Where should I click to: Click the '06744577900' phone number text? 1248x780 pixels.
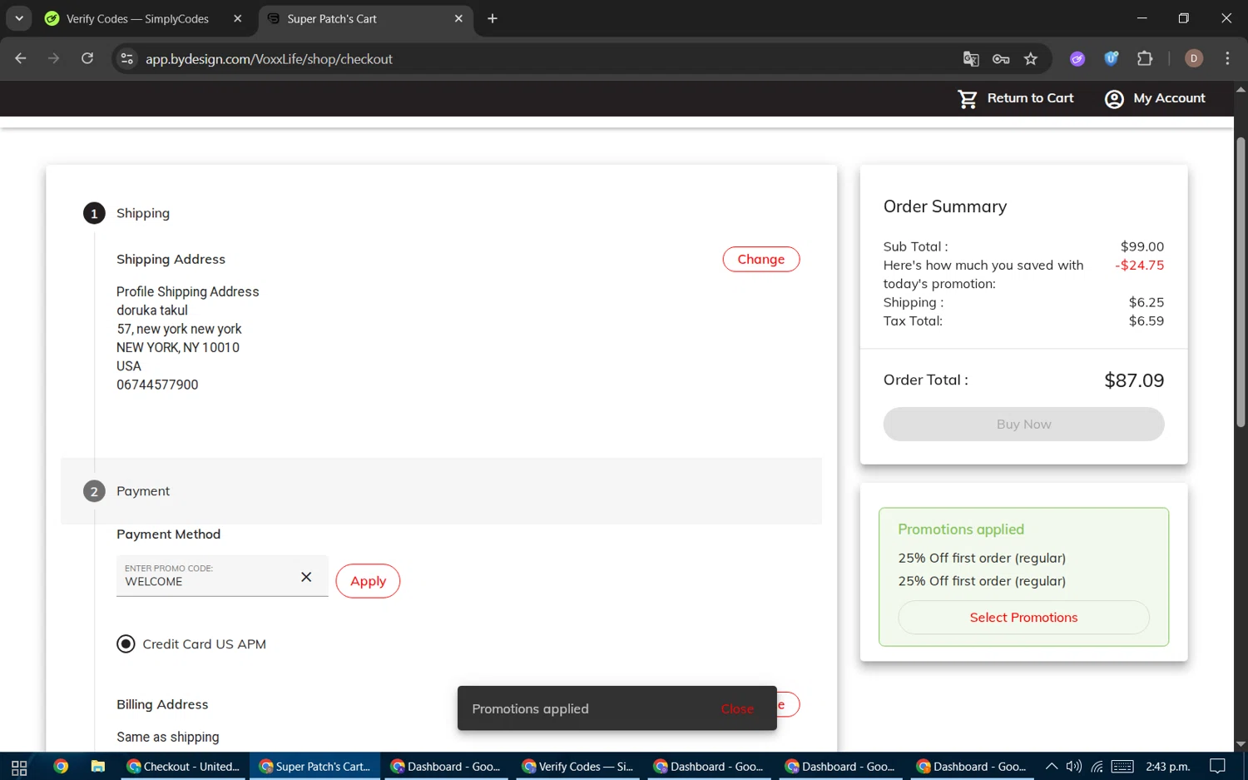157,385
